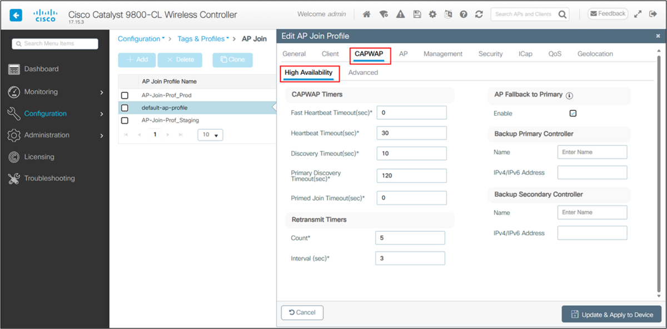The width and height of the screenshot is (667, 329).
Task: Refresh the page with the circular arrows icon
Action: coord(479,15)
